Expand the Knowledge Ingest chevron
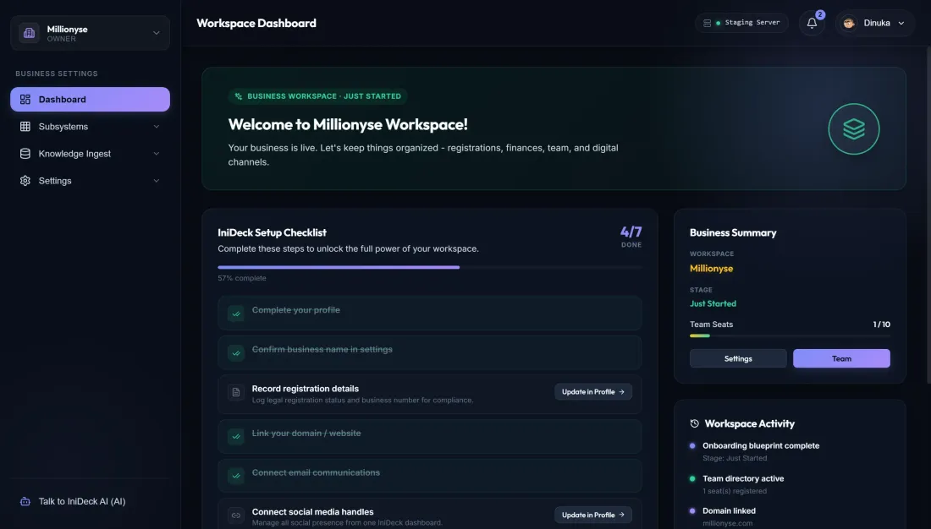 pos(157,154)
